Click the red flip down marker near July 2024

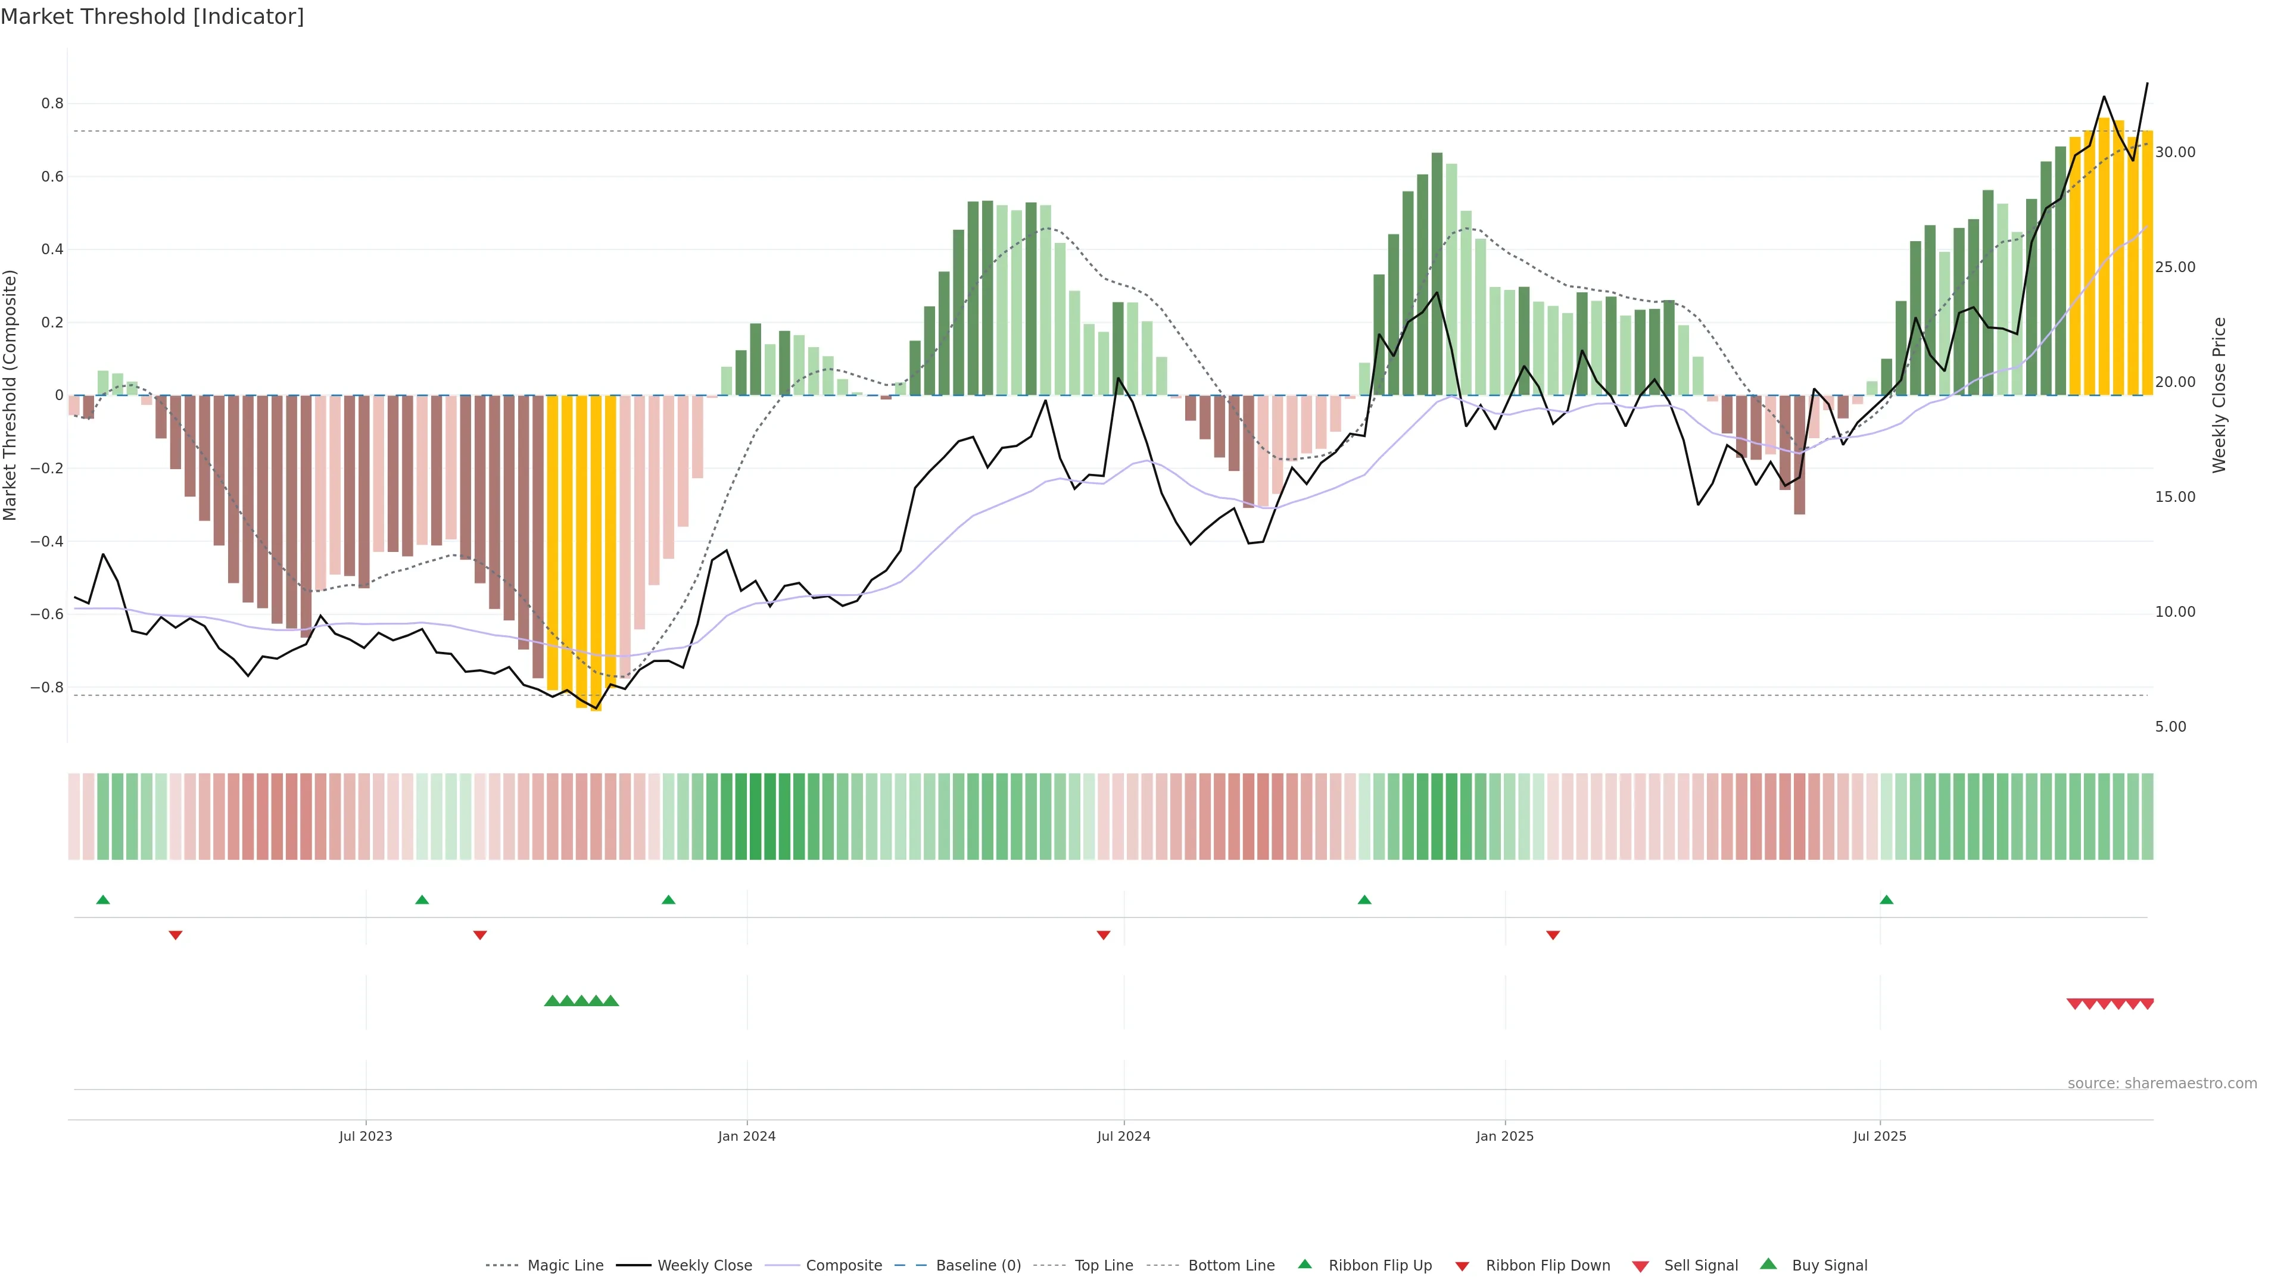click(1102, 935)
